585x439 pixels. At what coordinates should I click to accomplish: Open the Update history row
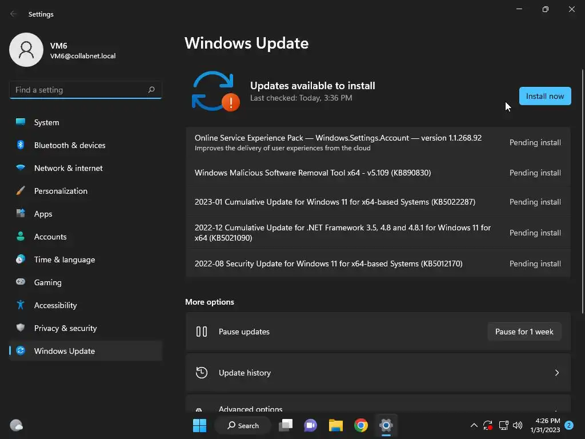[378, 373]
